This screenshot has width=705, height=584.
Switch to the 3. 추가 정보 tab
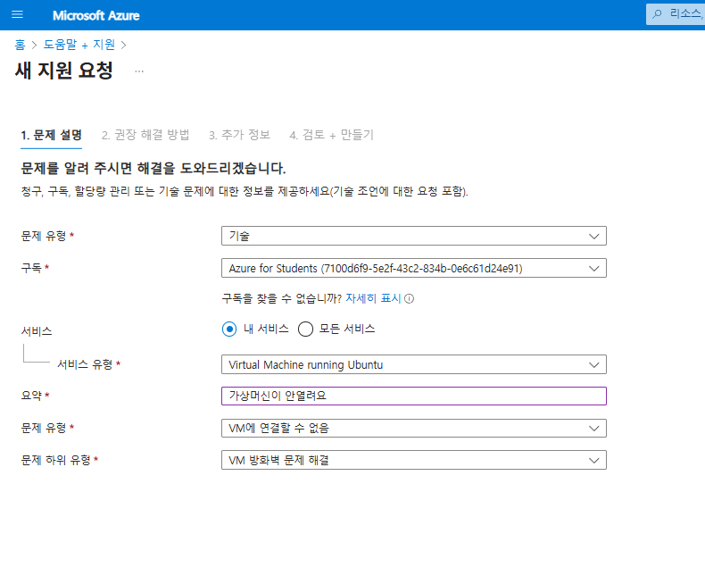pos(239,135)
